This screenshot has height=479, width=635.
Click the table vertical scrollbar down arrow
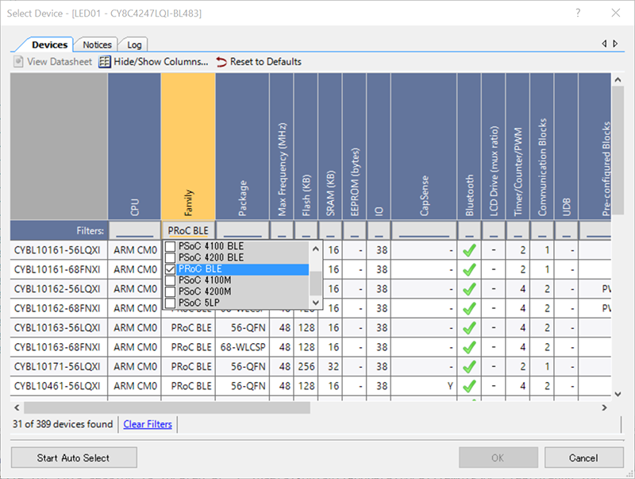pyautogui.click(x=618, y=393)
